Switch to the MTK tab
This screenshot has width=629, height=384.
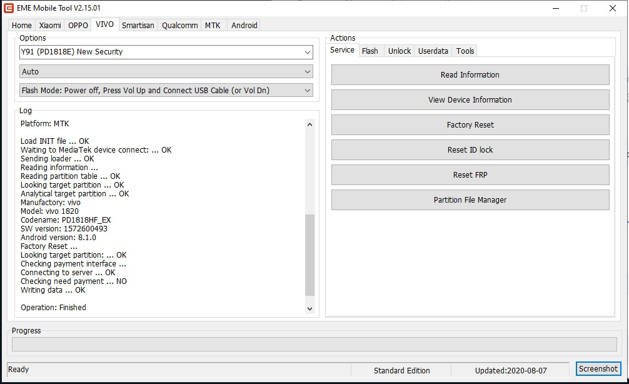tap(213, 25)
